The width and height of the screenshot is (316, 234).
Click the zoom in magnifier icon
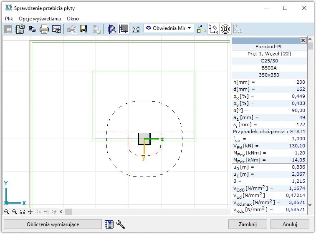[x=6, y=212]
